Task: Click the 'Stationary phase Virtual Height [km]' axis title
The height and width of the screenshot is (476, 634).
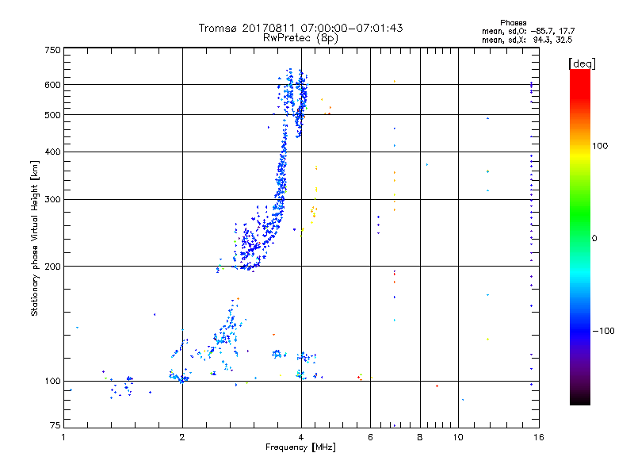Action: (35, 239)
